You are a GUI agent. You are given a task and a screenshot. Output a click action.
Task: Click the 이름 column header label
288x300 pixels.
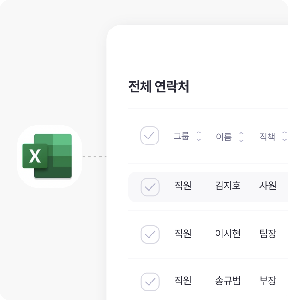[224, 137]
